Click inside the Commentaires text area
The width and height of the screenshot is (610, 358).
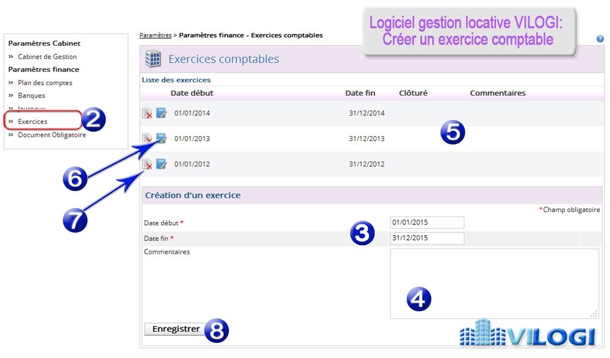click(x=495, y=284)
